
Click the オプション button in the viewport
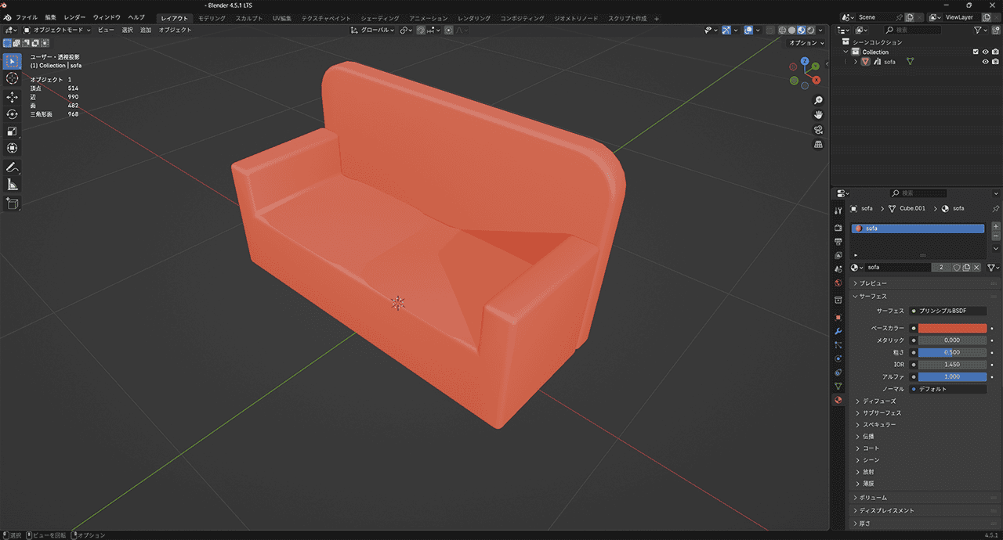pos(806,43)
